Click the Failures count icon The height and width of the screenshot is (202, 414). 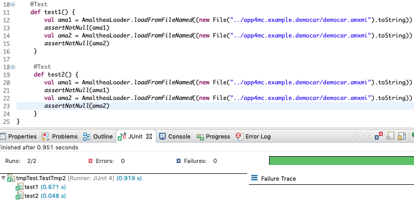178,161
